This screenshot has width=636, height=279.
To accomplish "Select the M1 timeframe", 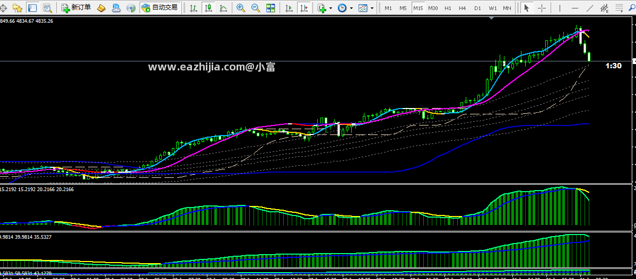I will (388, 8).
